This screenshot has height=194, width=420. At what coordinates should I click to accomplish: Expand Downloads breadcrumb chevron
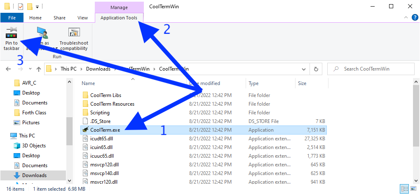115,69
